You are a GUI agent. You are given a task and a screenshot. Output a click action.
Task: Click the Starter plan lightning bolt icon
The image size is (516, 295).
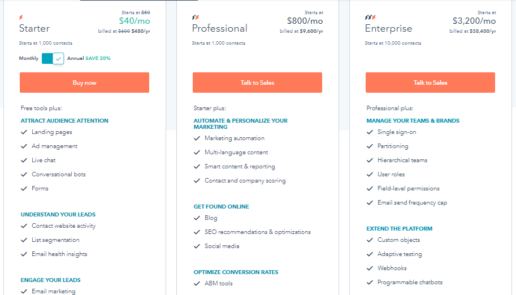[x=21, y=17]
